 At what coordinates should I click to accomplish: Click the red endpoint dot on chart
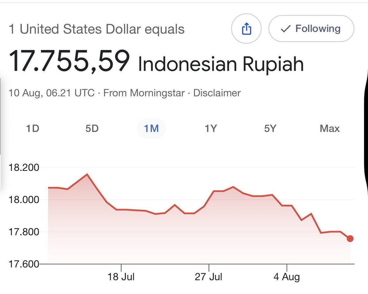point(350,239)
